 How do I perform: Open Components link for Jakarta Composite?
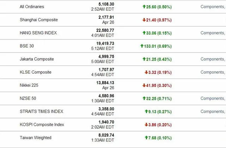pos(213,59)
